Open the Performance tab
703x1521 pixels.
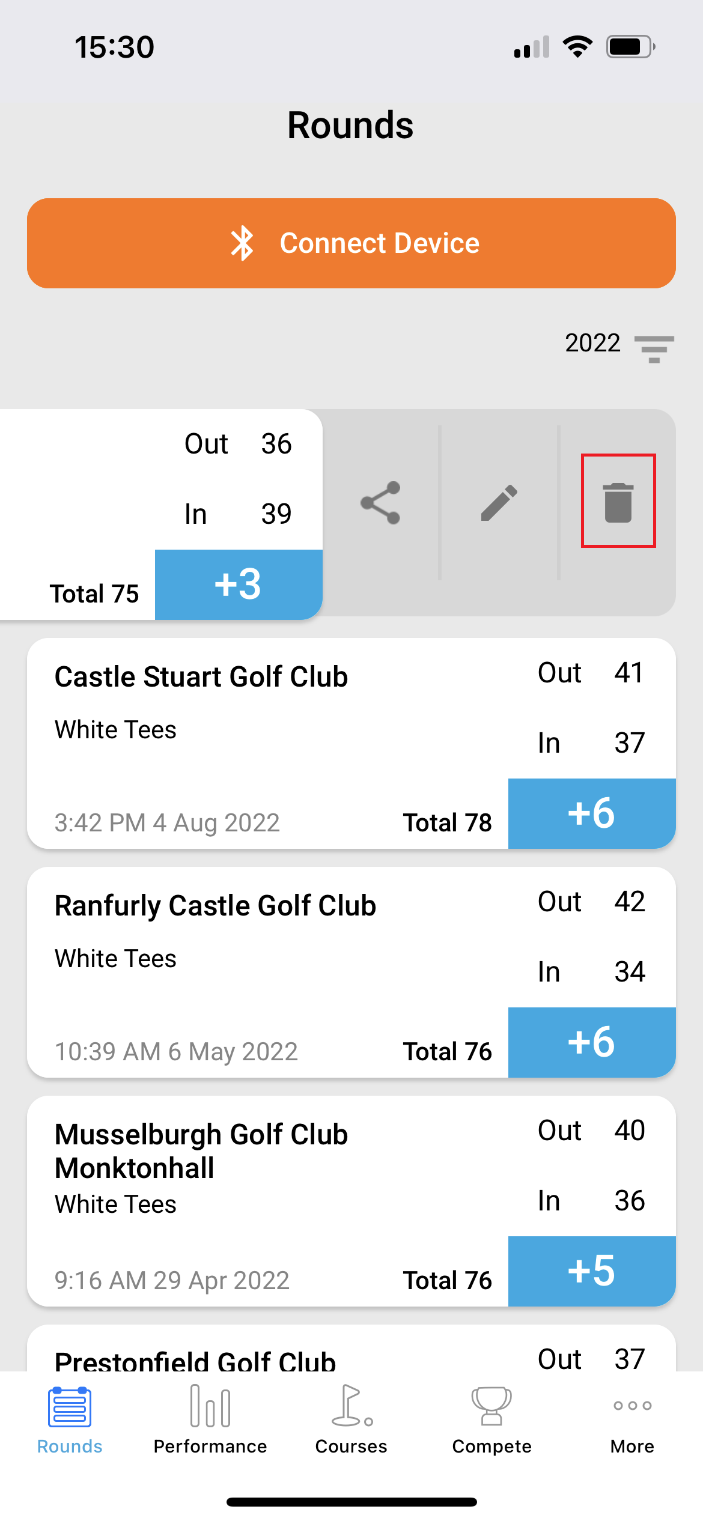pyautogui.click(x=210, y=1419)
